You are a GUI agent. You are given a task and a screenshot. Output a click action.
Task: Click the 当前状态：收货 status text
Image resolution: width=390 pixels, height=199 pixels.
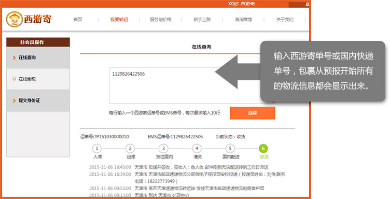231,137
